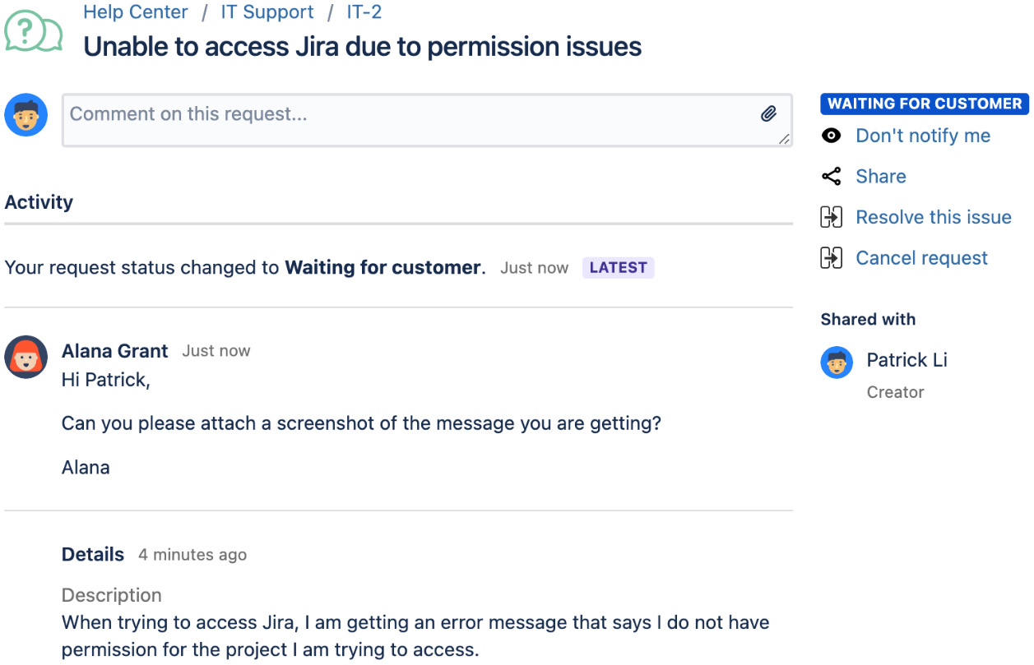The height and width of the screenshot is (665, 1034).
Task: Click Cancel request in the sidebar
Action: click(x=921, y=257)
